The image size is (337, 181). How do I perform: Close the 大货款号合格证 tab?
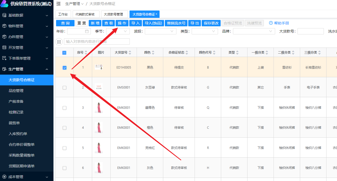click(x=156, y=14)
